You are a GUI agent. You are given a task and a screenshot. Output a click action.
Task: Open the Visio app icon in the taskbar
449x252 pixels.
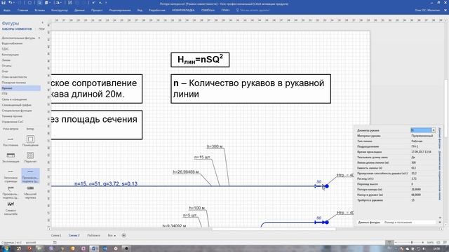coord(93,248)
